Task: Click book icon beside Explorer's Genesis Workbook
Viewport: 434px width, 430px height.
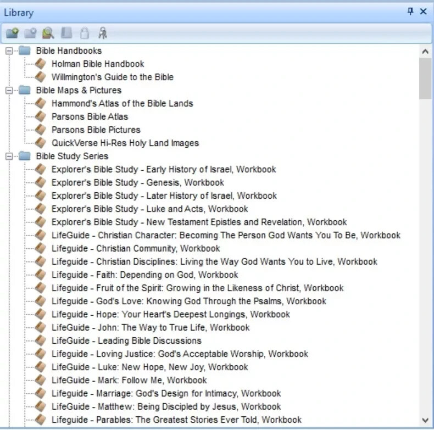Action: tap(41, 182)
